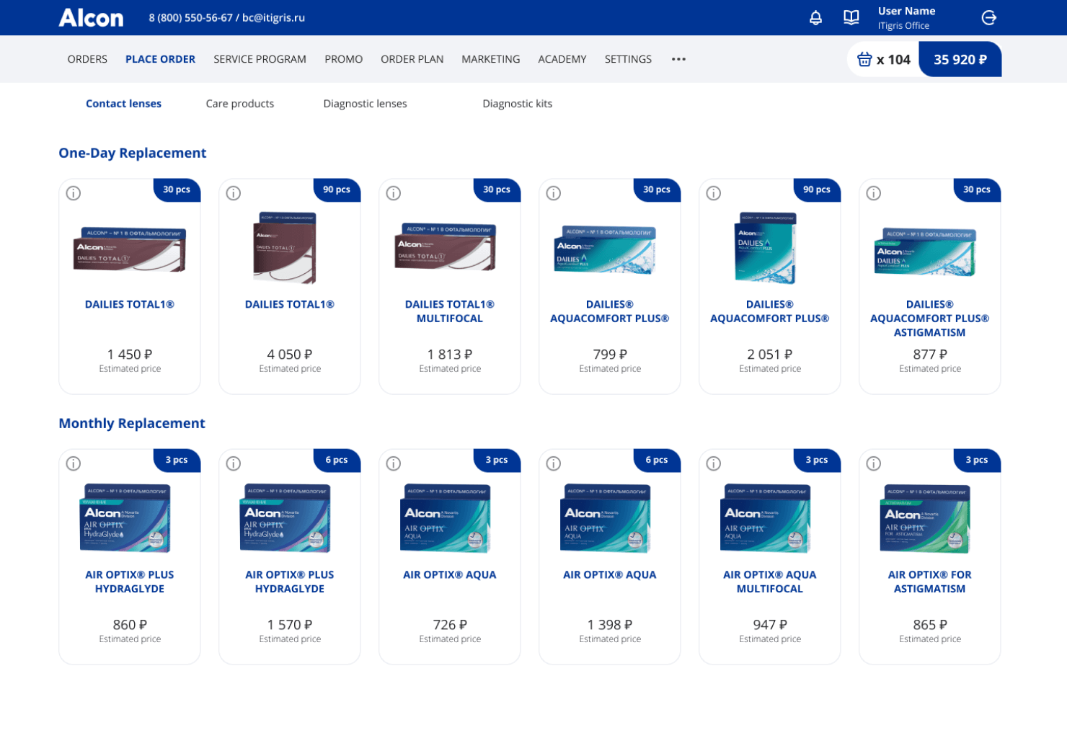The image size is (1067, 738).
Task: Show info for AQUACOMFORT PLUS priced 2 051 ₽
Action: pos(714,193)
